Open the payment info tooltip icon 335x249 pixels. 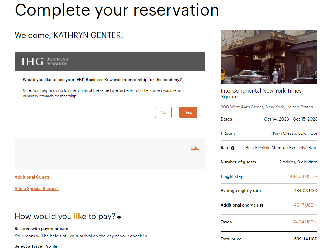pyautogui.click(x=119, y=217)
